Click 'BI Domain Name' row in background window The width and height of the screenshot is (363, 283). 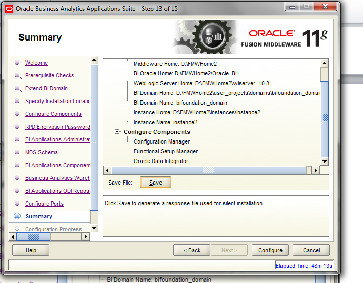[159, 280]
